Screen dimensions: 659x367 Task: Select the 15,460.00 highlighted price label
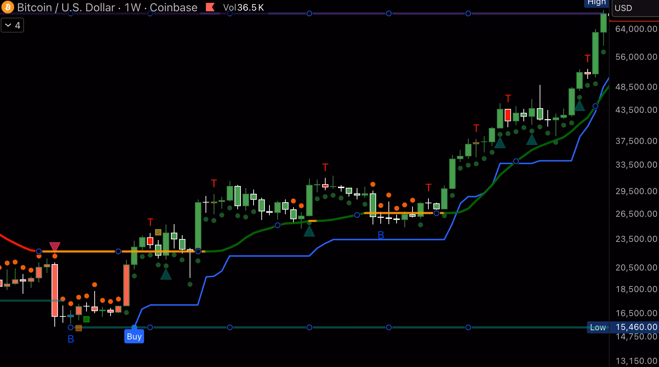click(636, 327)
